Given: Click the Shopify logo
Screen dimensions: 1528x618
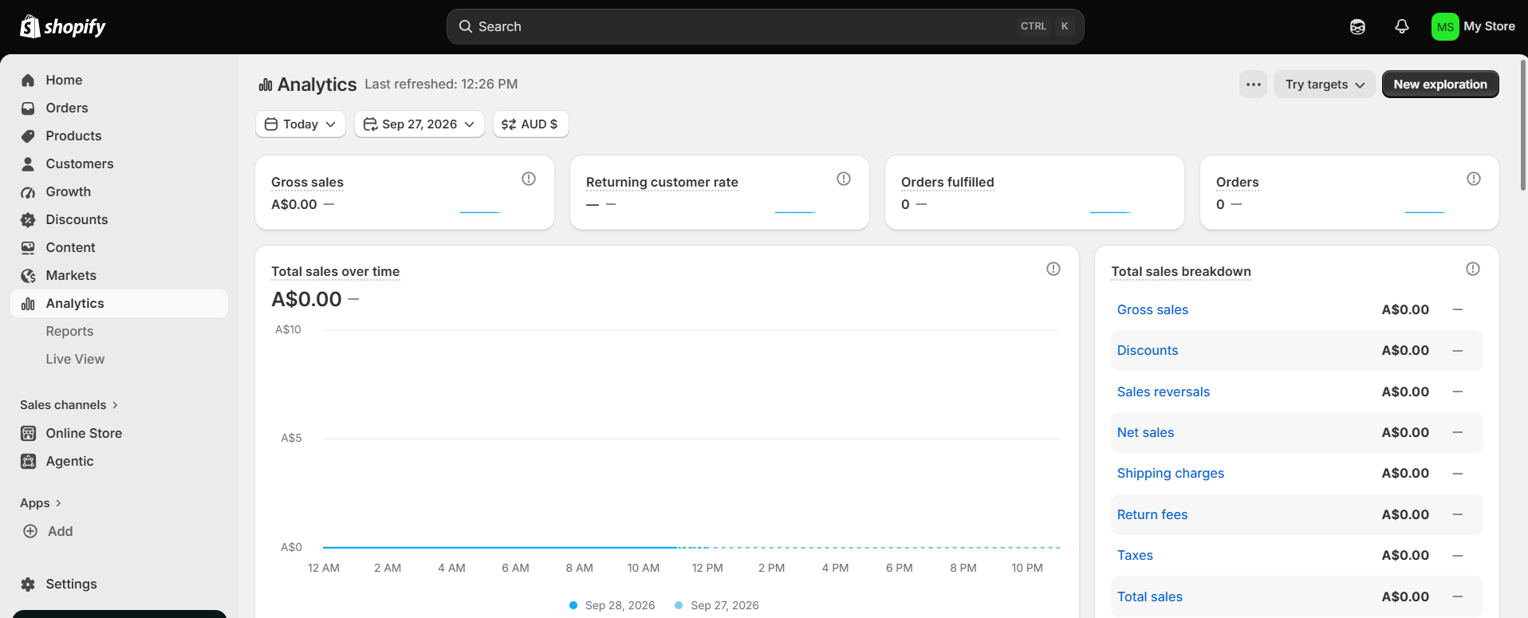Looking at the screenshot, I should tap(62, 26).
